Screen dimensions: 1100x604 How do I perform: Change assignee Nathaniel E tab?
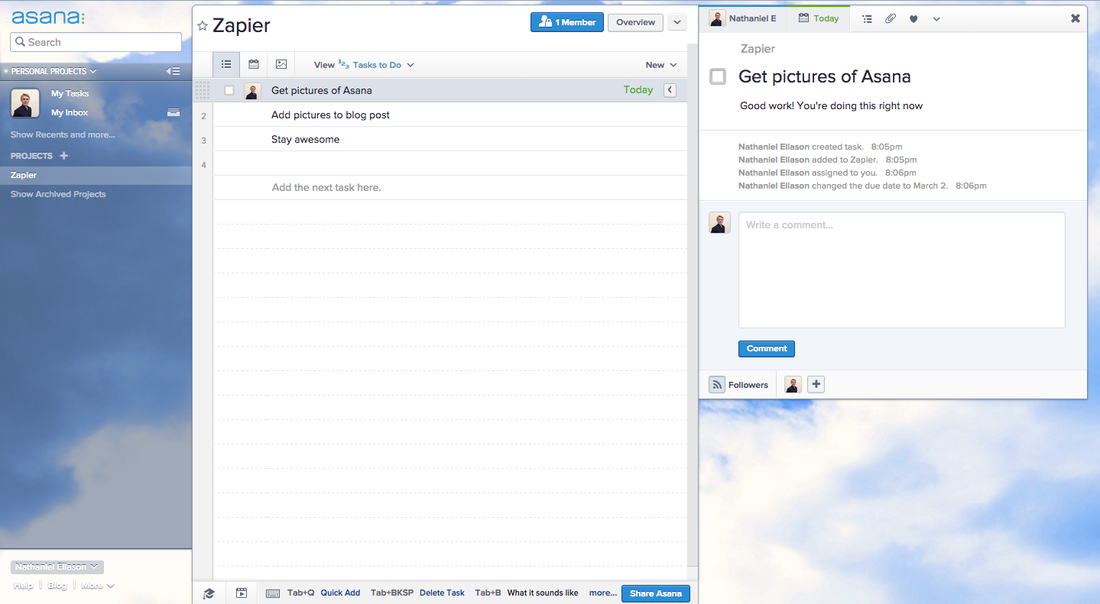click(744, 18)
